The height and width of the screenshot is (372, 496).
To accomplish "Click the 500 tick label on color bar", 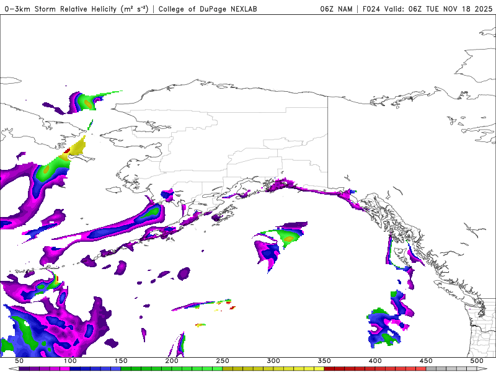I will [x=477, y=361].
